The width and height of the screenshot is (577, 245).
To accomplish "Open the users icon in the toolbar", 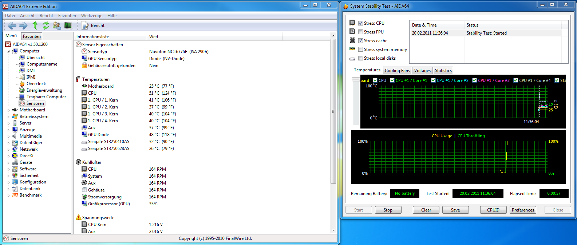I will [57, 25].
